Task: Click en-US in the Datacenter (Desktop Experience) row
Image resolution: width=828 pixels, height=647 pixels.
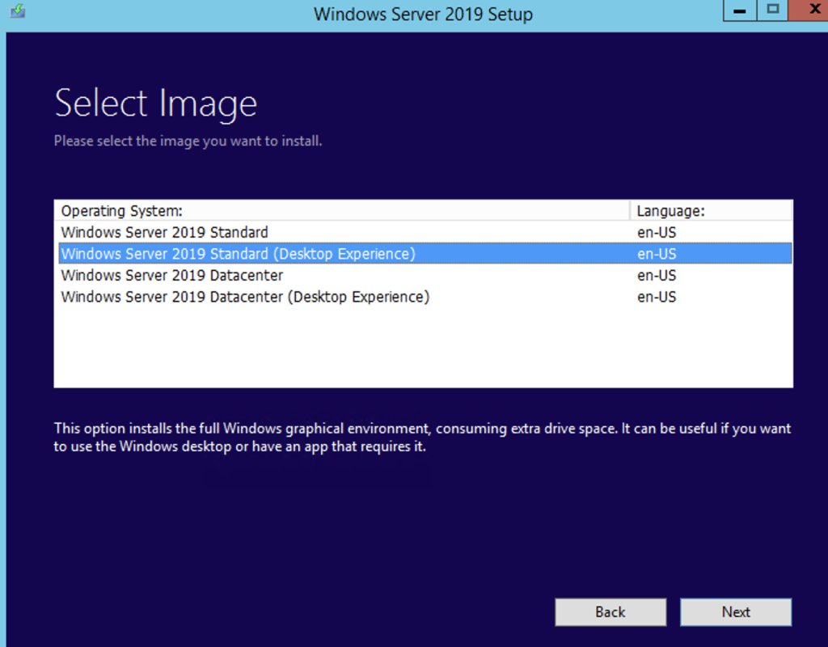Action: [657, 297]
